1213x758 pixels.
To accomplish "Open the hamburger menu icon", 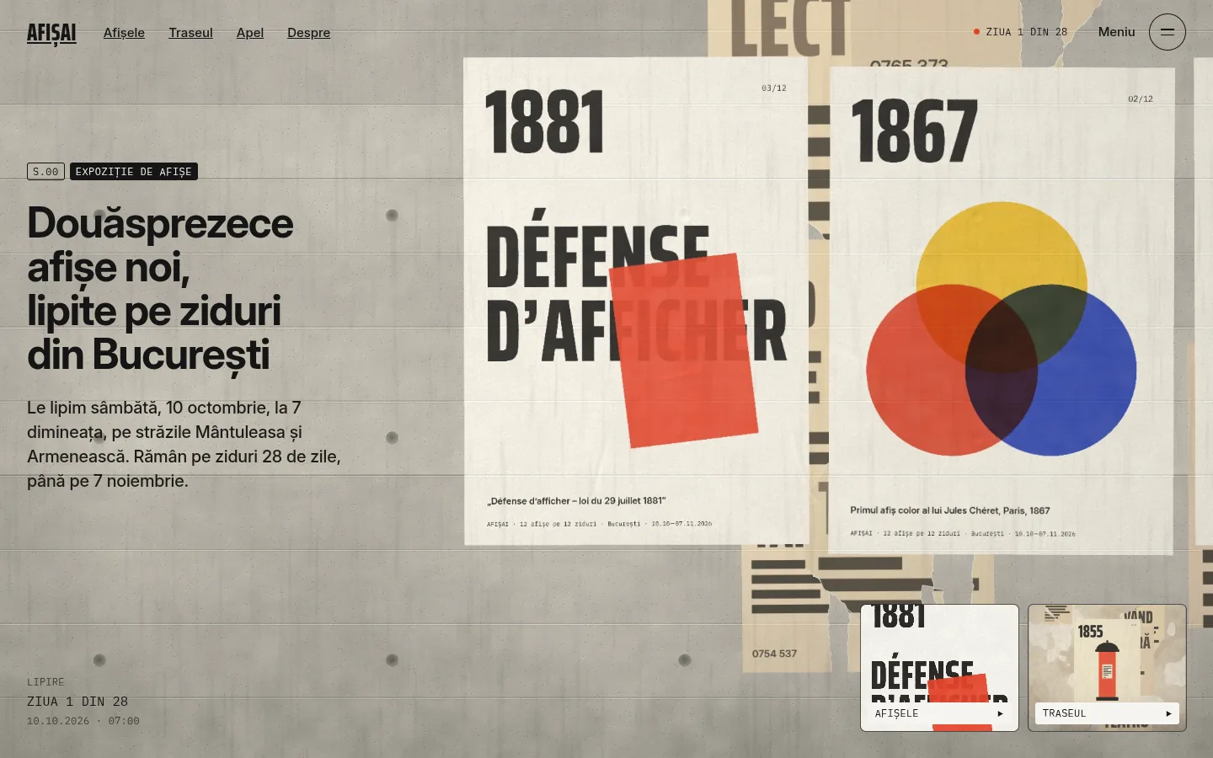I will (x=1167, y=32).
